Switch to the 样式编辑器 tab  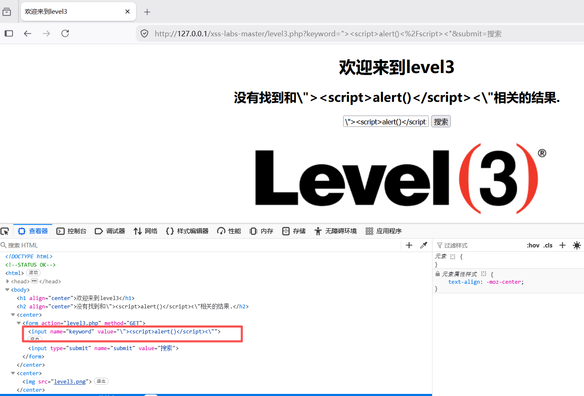(187, 231)
